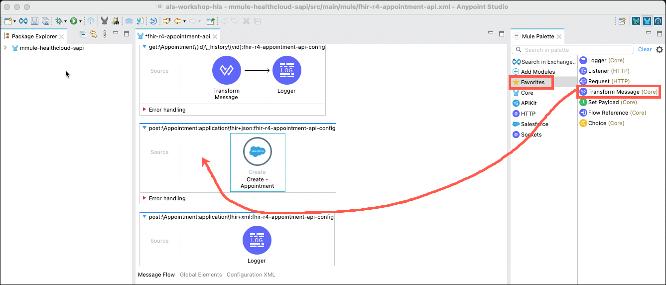Viewport: 666px width, 285px height.
Task: Select Flow Reference (Core) in palette
Action: point(612,113)
